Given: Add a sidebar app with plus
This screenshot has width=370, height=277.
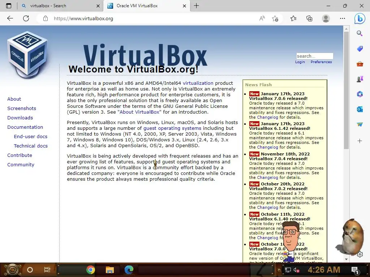Looking at the screenshot, I should point(360,141).
